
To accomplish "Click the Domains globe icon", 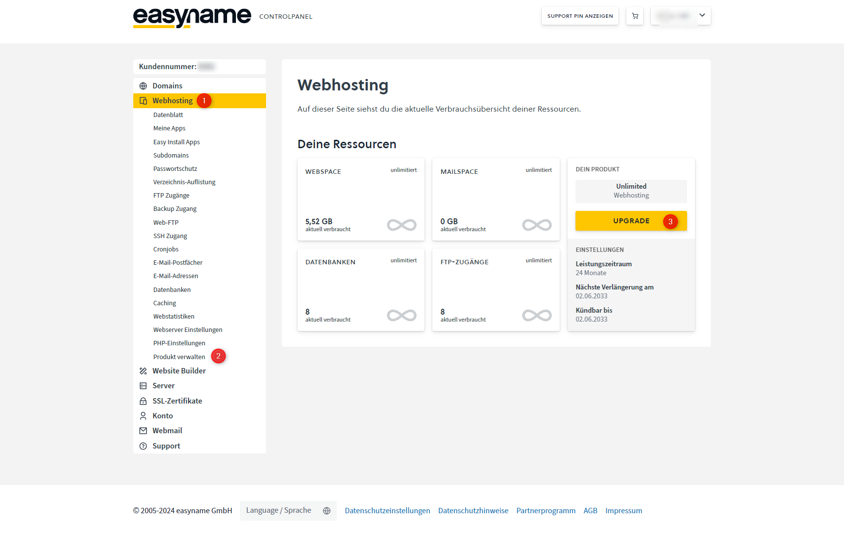I will pyautogui.click(x=143, y=86).
